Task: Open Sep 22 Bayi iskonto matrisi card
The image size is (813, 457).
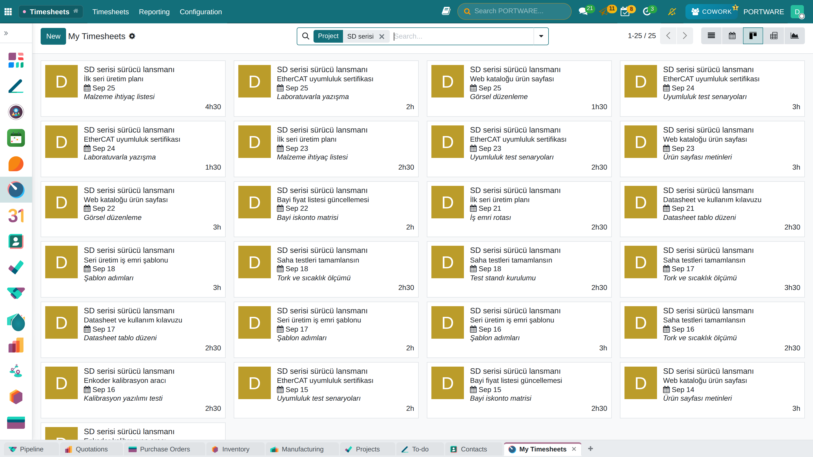Action: [x=326, y=209]
